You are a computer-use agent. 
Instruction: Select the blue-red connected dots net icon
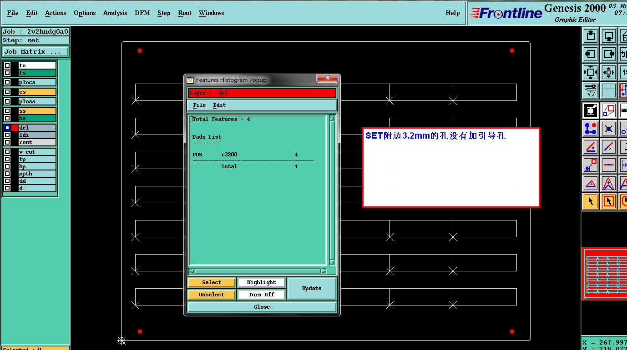(x=591, y=129)
